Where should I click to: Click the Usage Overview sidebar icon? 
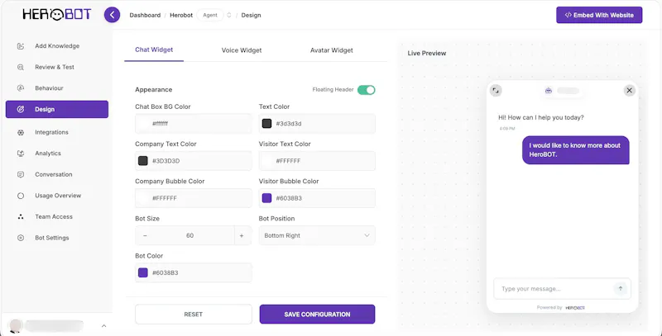(x=20, y=196)
